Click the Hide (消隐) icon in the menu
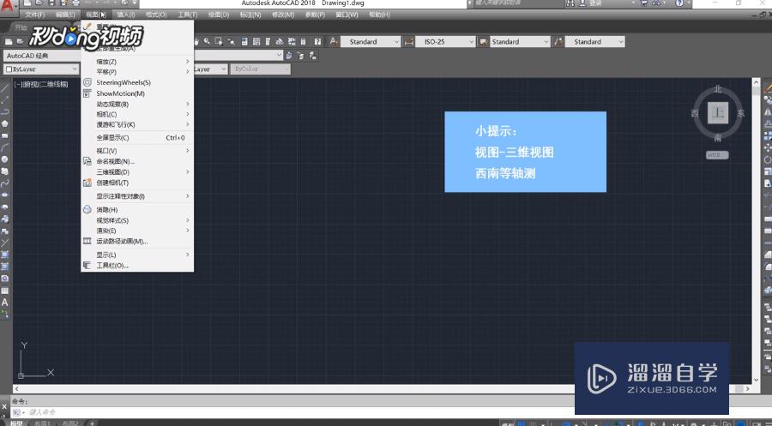Screen dimensions: 772x426 tap(87, 209)
